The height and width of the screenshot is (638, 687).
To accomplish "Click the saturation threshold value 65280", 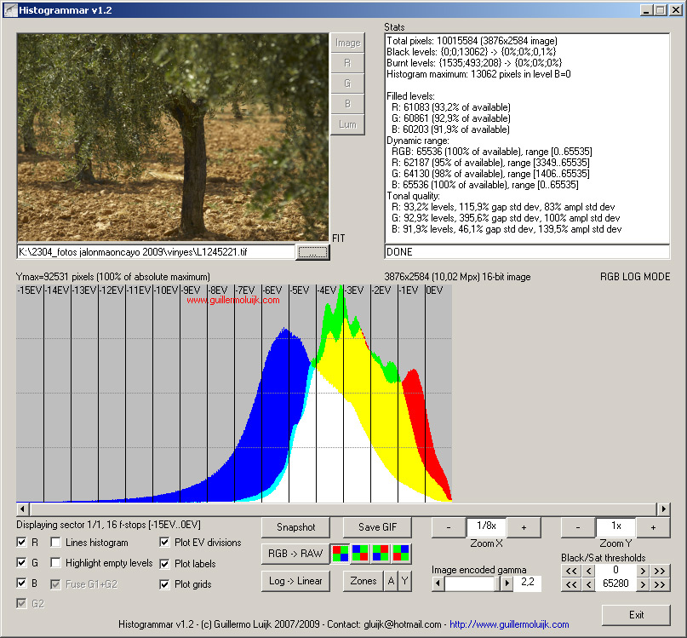I will coord(615,583).
